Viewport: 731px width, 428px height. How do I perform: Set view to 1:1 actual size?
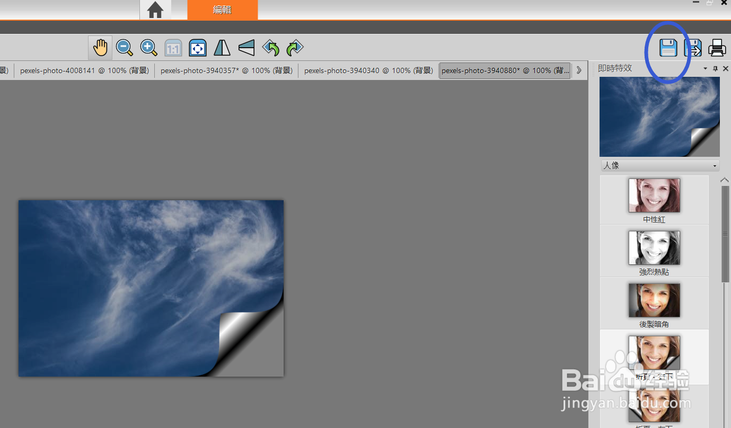[x=173, y=48]
